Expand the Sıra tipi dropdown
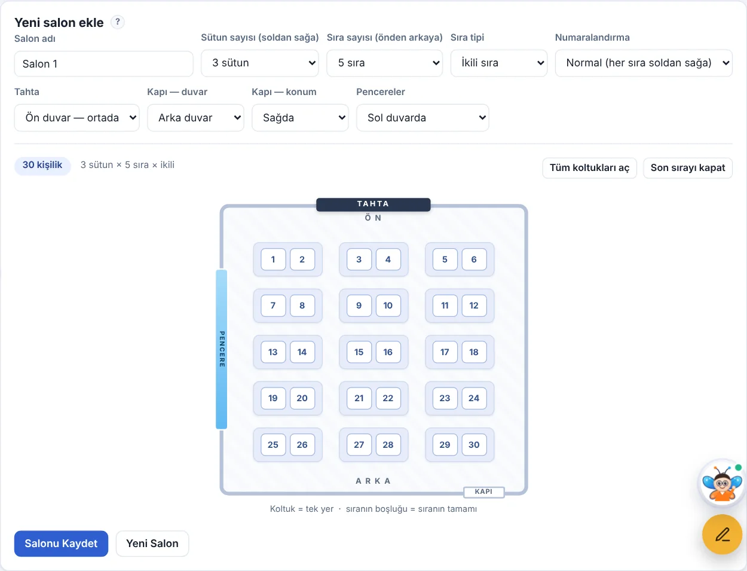The height and width of the screenshot is (571, 747). [x=499, y=63]
